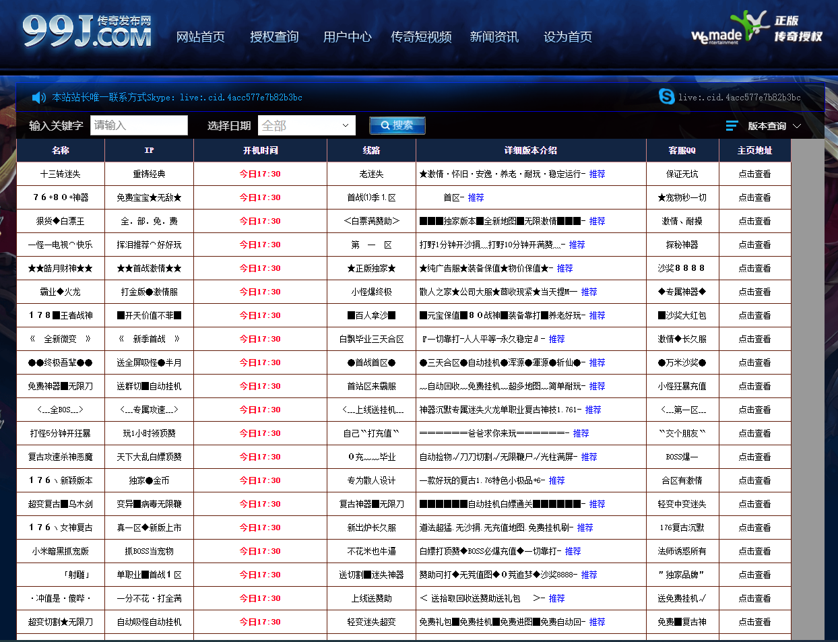The height and width of the screenshot is (642, 838).
Task: Click the speaker announcement icon
Action: [39, 98]
